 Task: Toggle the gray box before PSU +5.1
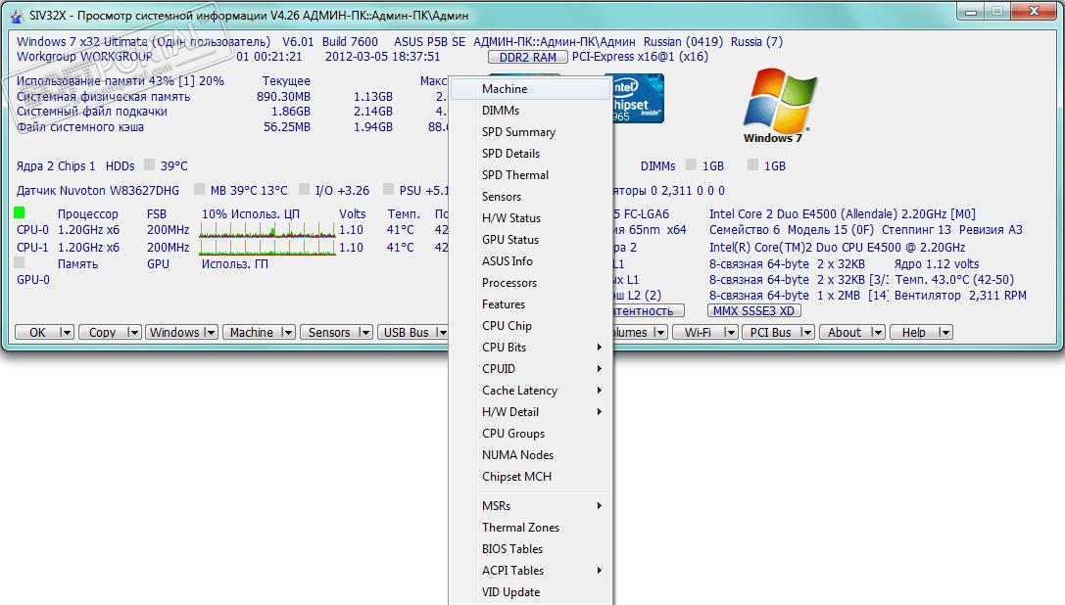(x=389, y=189)
